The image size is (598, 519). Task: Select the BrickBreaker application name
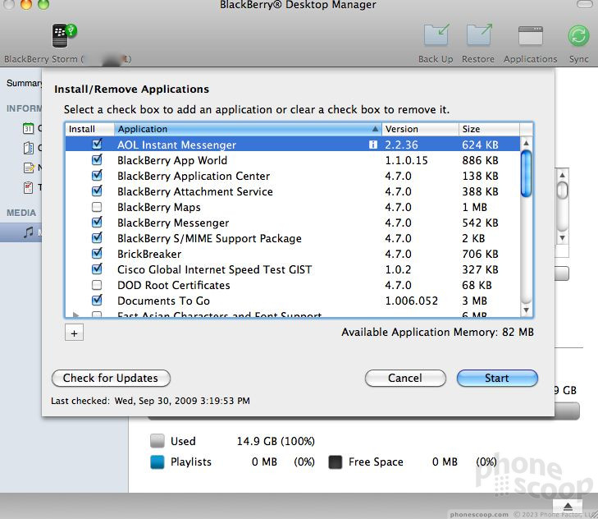(x=149, y=254)
